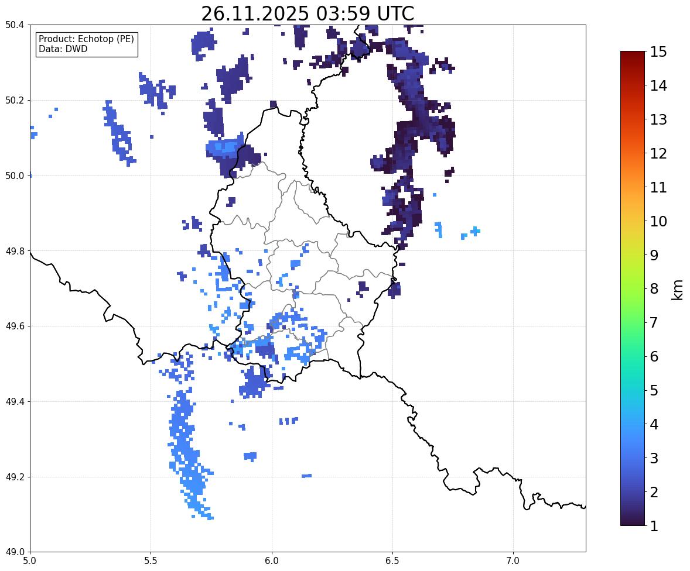Screen dimensions: 690x571
Task: Click latitude axis label 49.0
Action: (x=14, y=552)
